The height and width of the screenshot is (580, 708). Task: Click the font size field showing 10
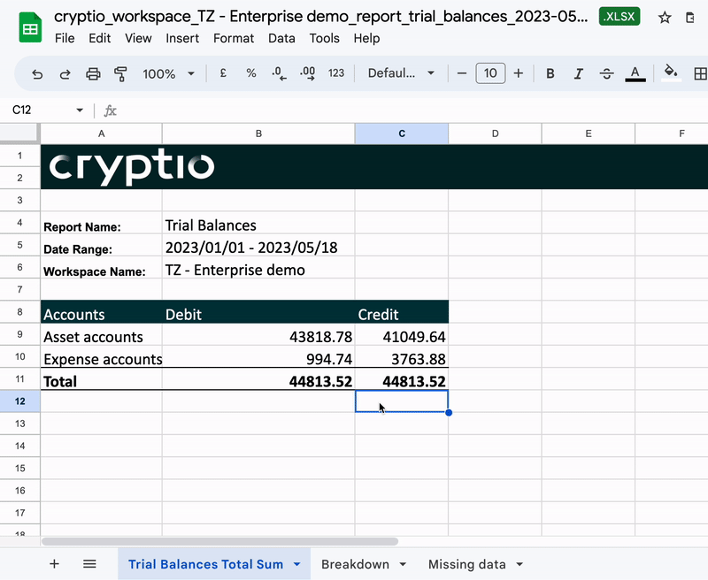(x=490, y=73)
